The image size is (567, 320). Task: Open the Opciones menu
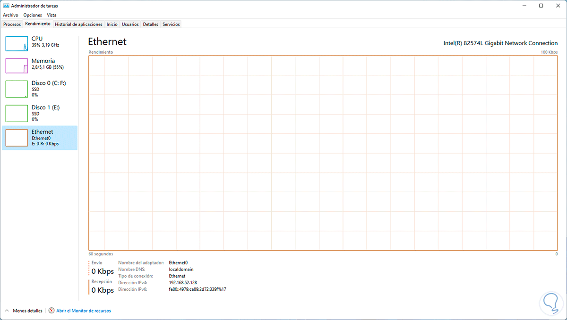tap(33, 15)
